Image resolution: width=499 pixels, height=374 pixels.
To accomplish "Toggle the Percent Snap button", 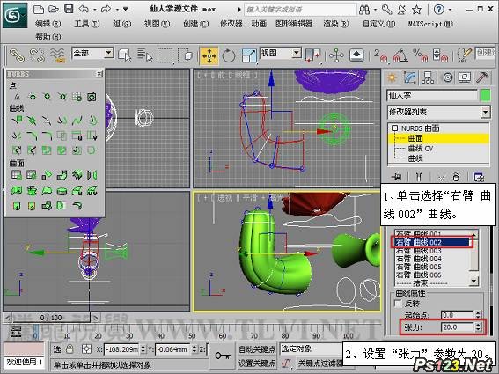I will 421,55.
